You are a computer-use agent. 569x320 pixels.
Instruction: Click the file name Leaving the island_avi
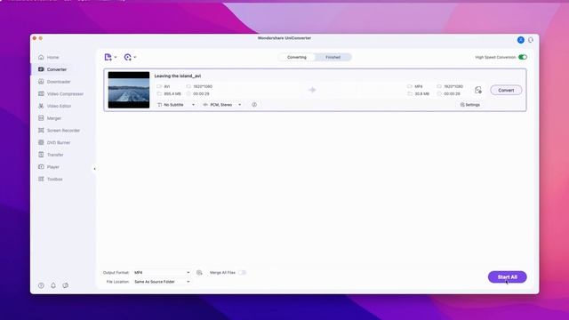[178, 76]
